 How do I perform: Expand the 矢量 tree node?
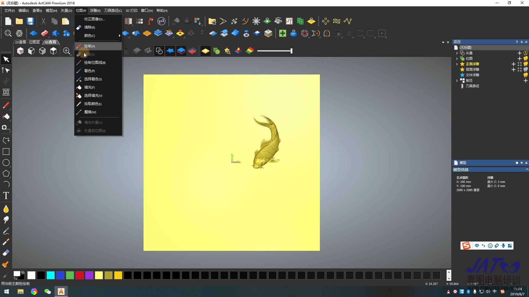(457, 53)
